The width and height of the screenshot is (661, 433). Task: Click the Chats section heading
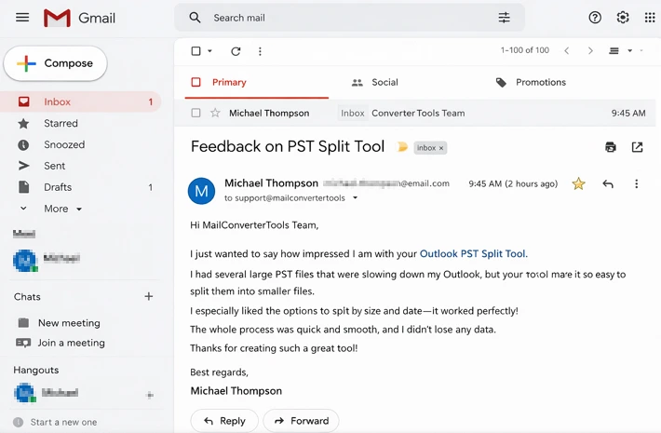27,297
